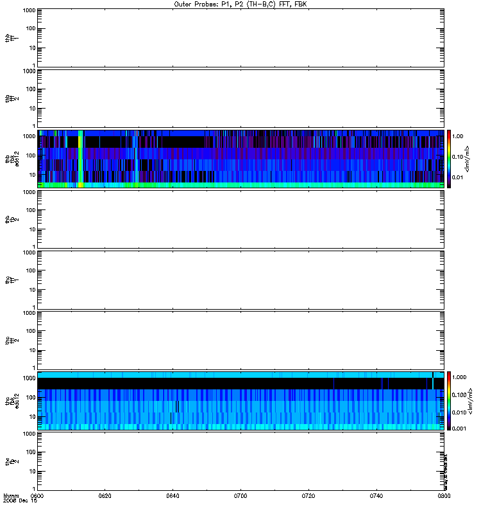
Task: Click the 0720 time axis label
Action: pyautogui.click(x=308, y=496)
